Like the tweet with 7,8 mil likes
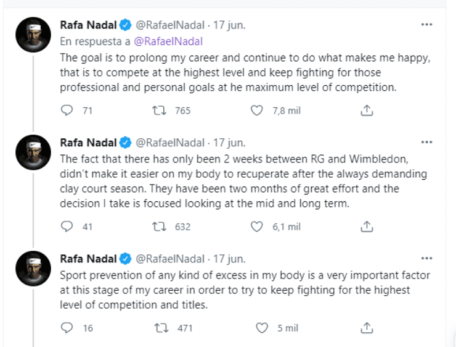 [258, 111]
